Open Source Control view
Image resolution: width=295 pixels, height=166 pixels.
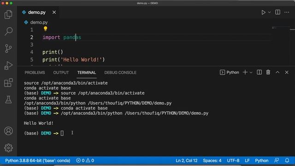pos(8,48)
